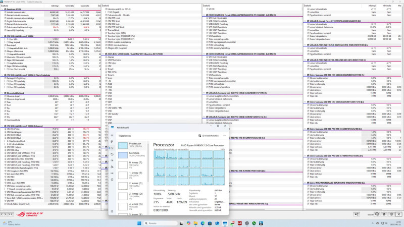Expand the Core VIDs row
Image resolution: width=404 pixels, height=227 pixels.
[x=5, y=39]
